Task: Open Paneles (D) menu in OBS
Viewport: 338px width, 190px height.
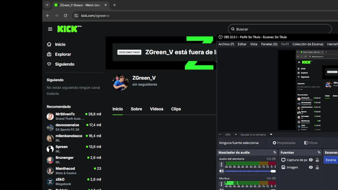Action: tap(269, 44)
